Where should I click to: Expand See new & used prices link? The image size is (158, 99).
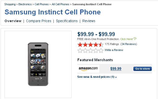click(97, 77)
